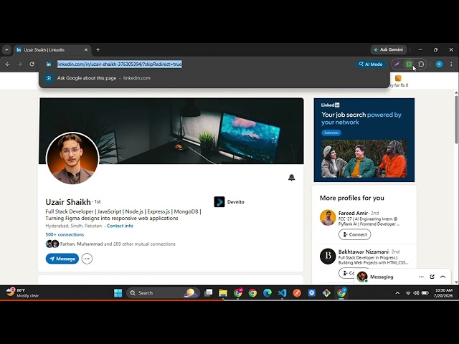Open the Devnito company link
Viewport: 459px width, 344px height.
235,202
